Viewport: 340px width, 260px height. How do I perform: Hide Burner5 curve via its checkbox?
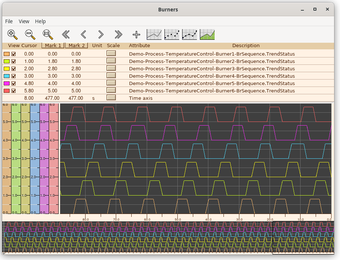coord(13,83)
